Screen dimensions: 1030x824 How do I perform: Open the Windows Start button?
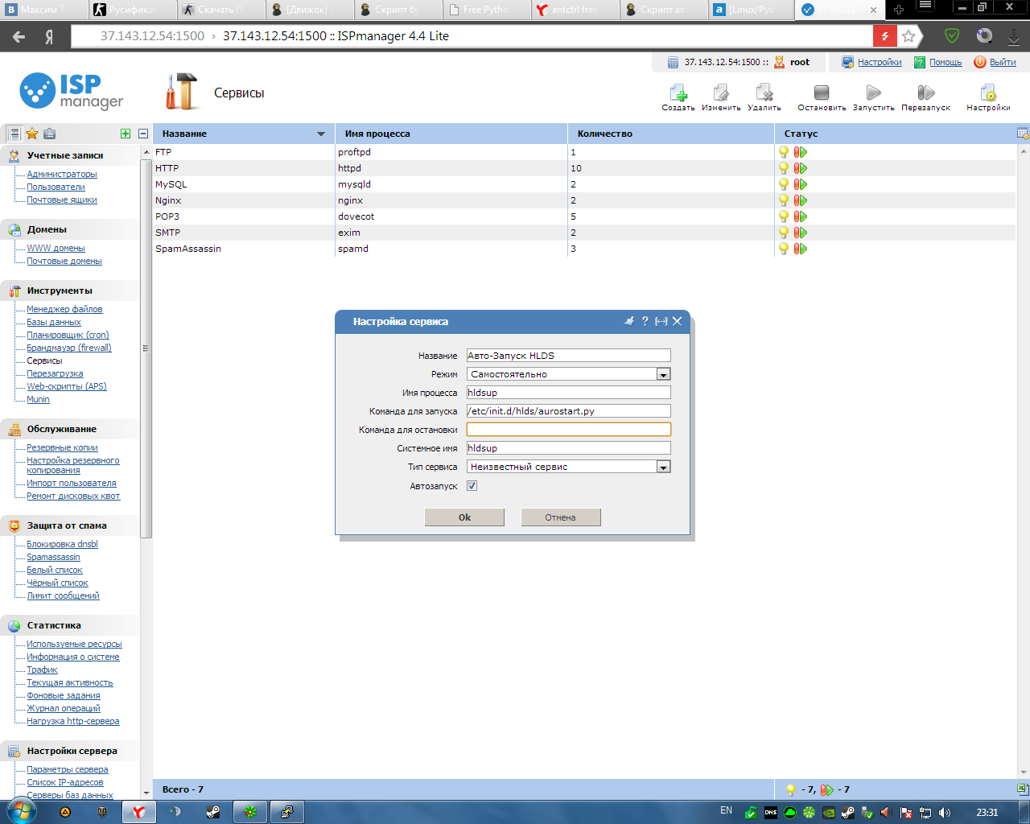[x=20, y=812]
